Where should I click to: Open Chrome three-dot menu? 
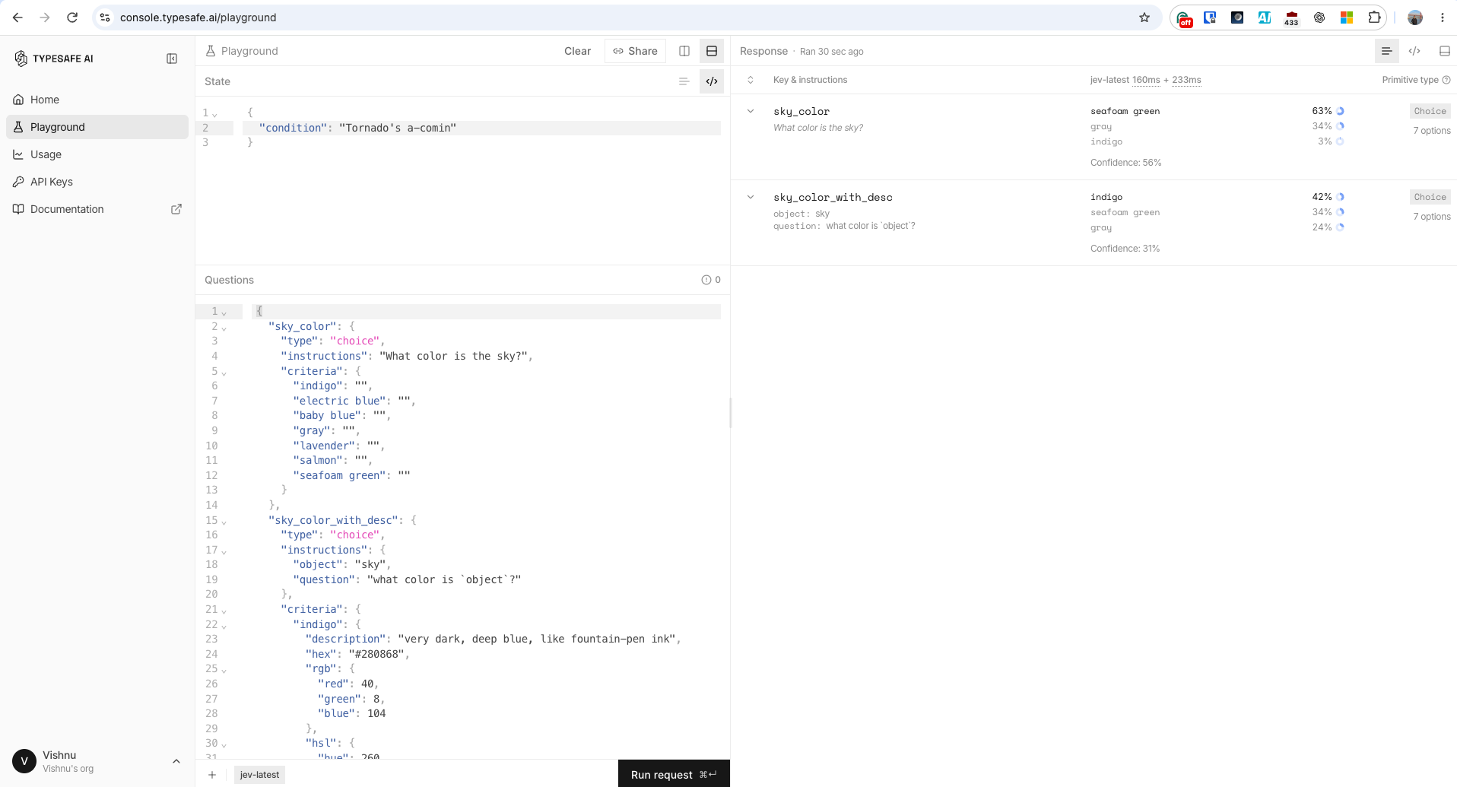(x=1443, y=17)
